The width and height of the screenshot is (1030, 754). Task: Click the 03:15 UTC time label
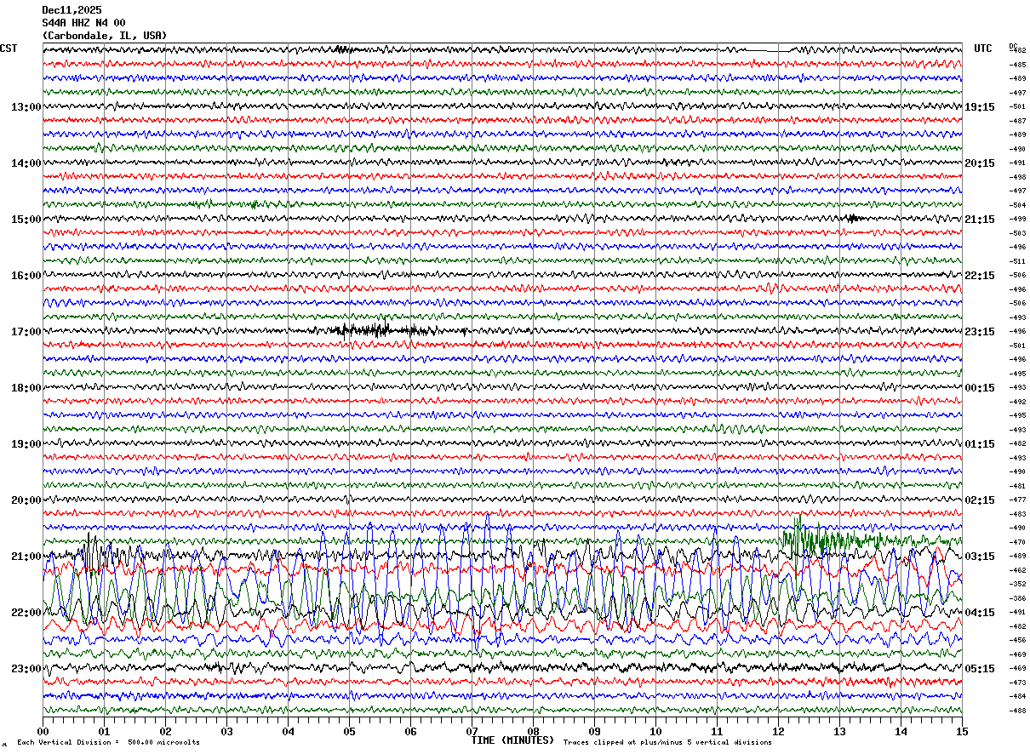coord(979,557)
